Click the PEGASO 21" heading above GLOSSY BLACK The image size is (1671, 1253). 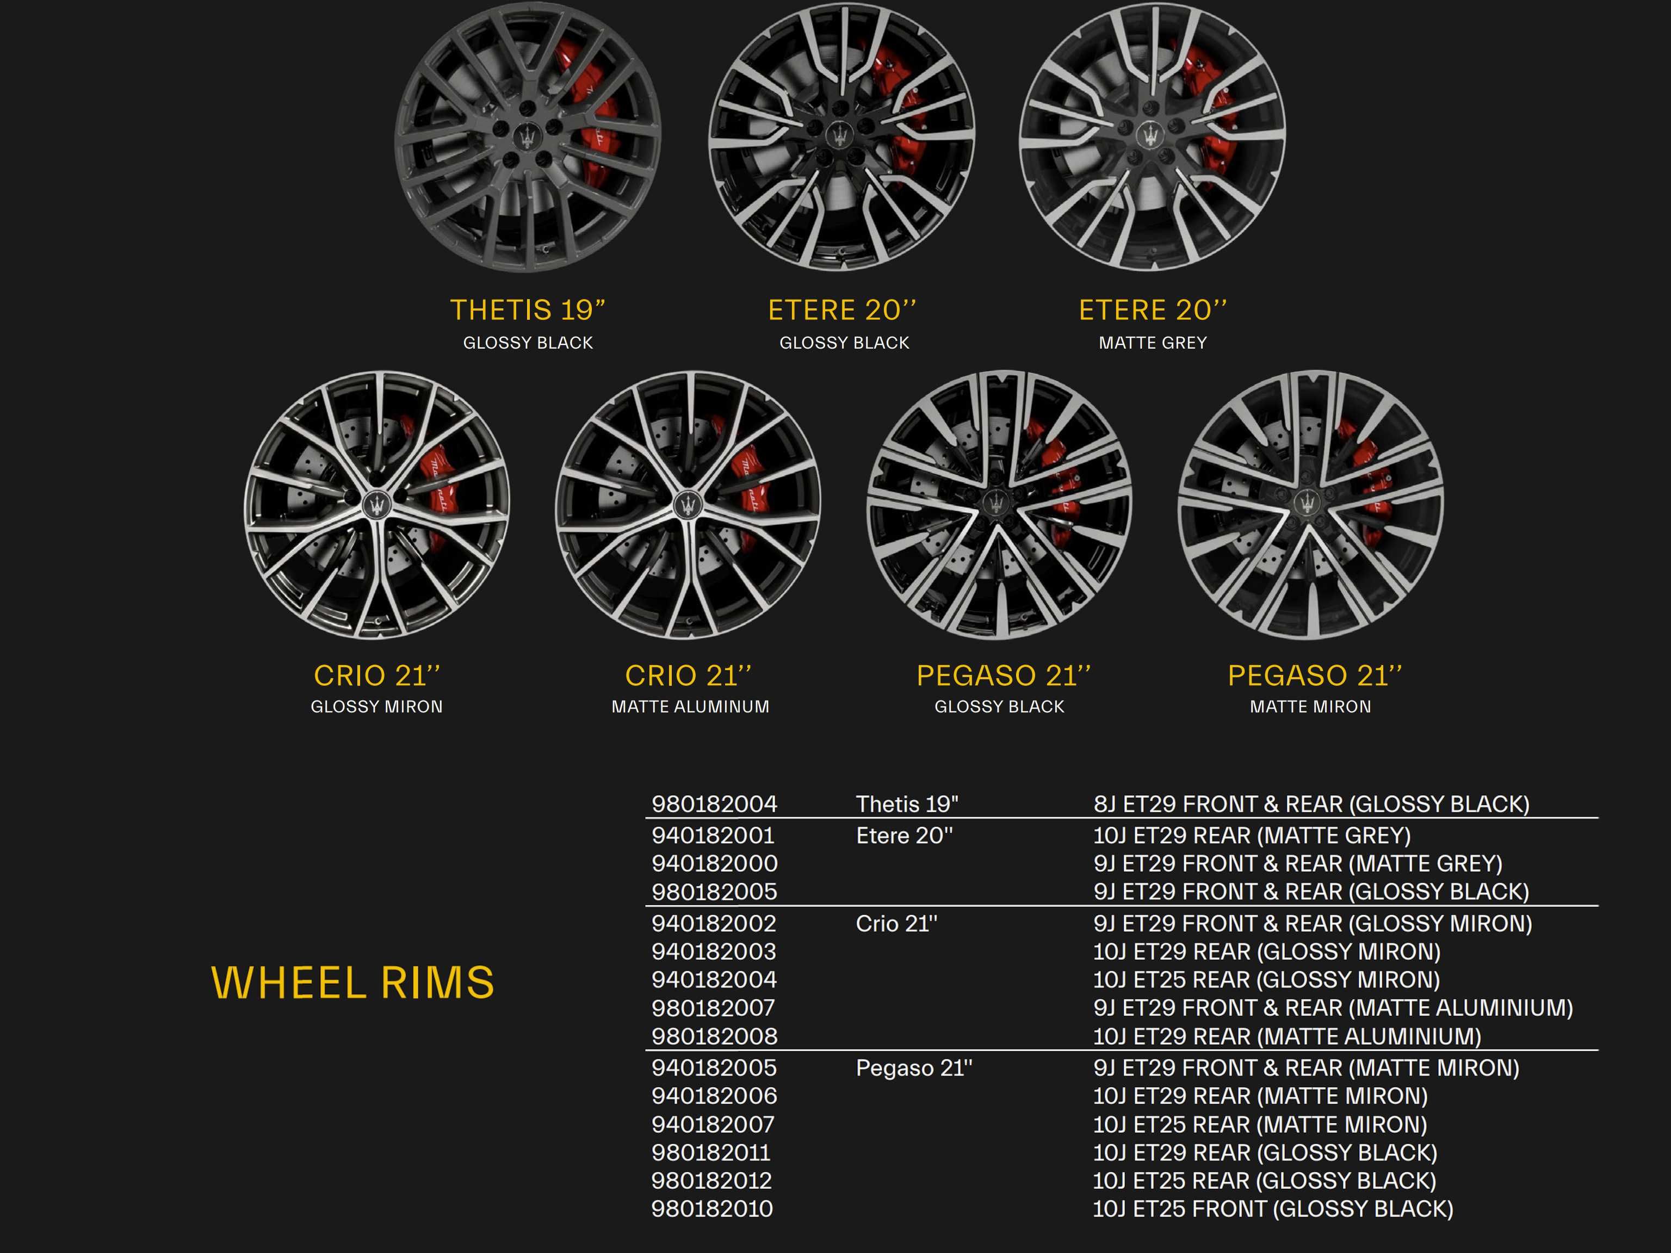pyautogui.click(x=1004, y=675)
